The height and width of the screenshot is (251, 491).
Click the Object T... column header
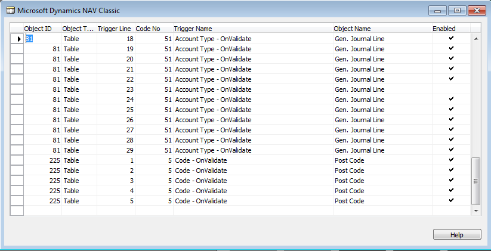[x=79, y=29]
